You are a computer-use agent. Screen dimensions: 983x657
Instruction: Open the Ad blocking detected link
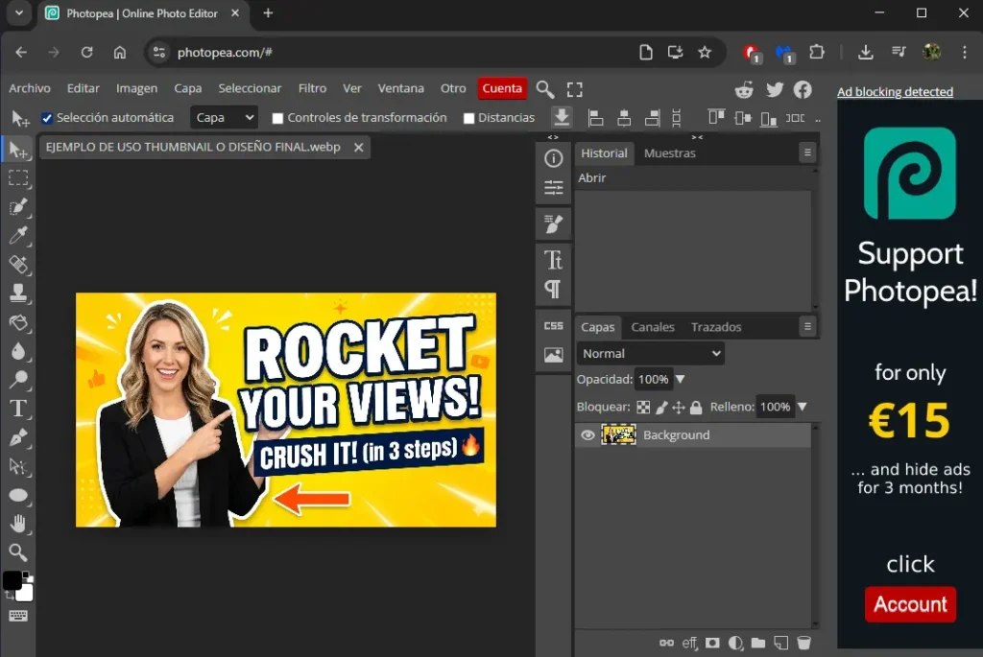(x=895, y=92)
